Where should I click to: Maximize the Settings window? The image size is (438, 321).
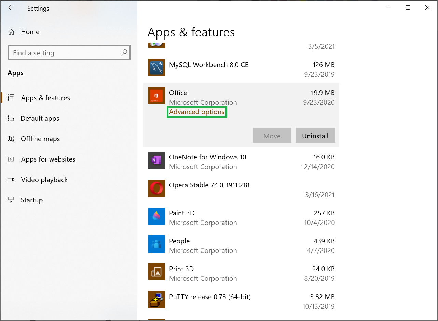pyautogui.click(x=408, y=7)
